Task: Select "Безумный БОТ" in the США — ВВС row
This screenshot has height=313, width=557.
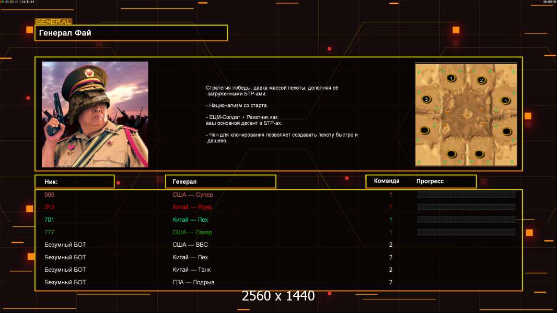Action: (65, 245)
